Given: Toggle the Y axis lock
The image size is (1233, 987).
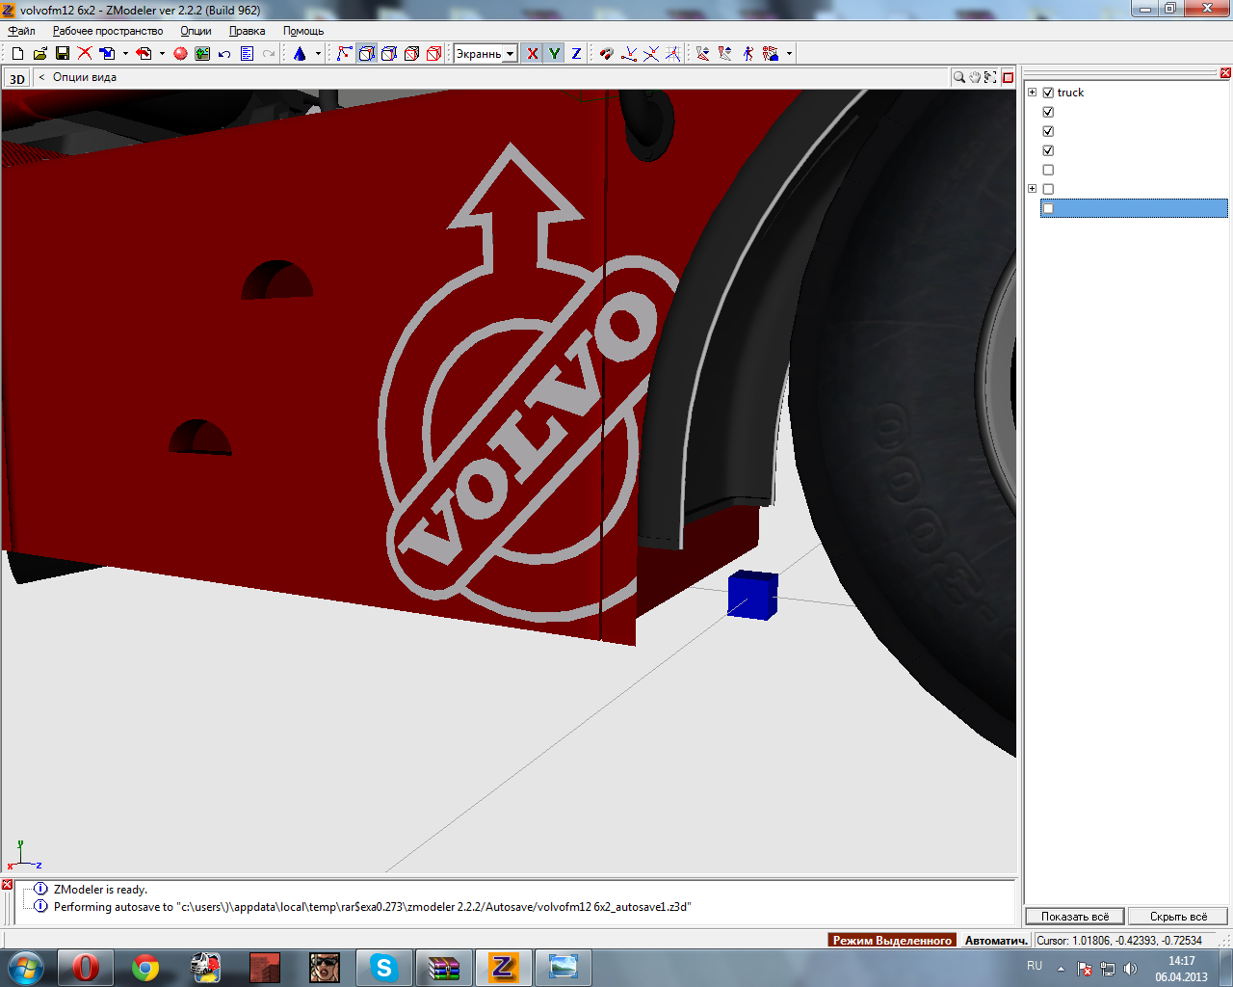Looking at the screenshot, I should [554, 54].
